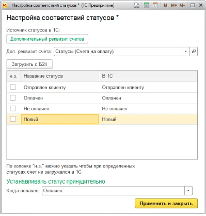Open the calculator icon in title bar
This screenshot has height=216, width=206.
[146, 5]
